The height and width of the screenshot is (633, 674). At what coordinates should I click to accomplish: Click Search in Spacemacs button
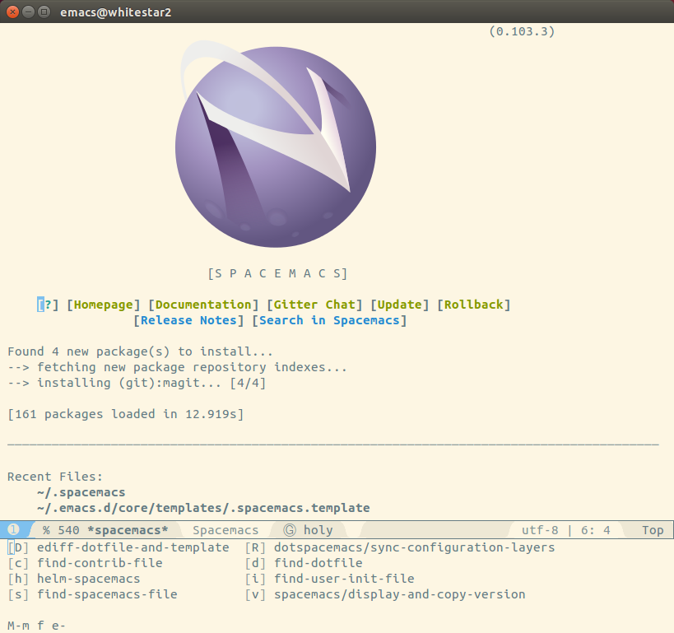[329, 320]
